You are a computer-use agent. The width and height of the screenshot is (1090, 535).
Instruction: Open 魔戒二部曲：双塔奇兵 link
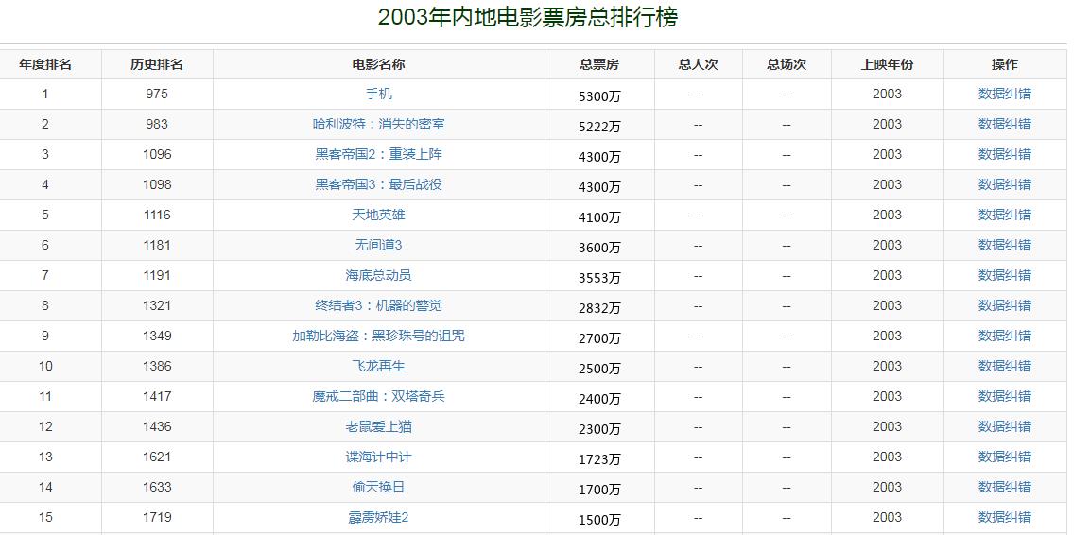pos(378,396)
